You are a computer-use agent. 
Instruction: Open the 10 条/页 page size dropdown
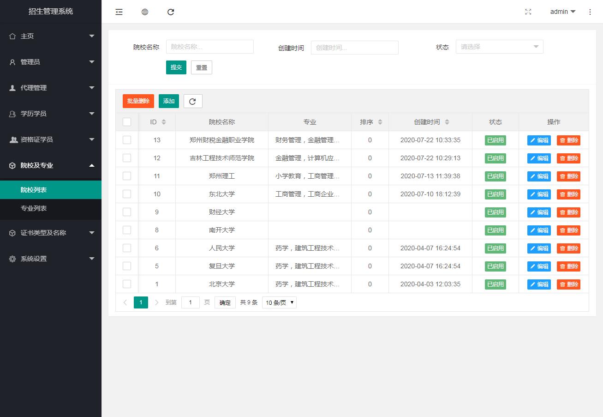279,302
